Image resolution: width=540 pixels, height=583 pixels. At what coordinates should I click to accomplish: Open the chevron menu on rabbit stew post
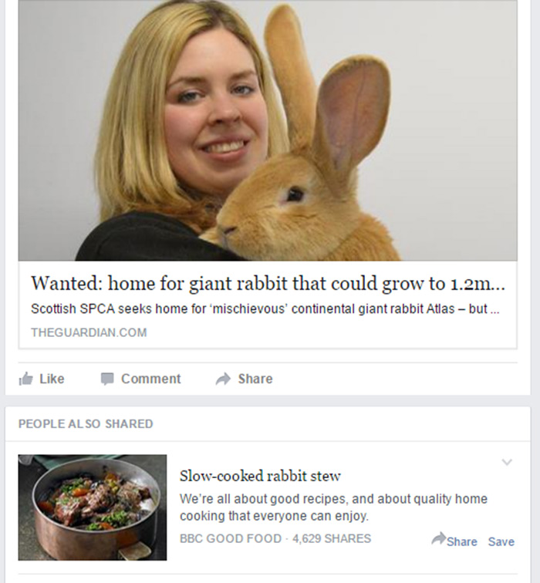coord(507,462)
